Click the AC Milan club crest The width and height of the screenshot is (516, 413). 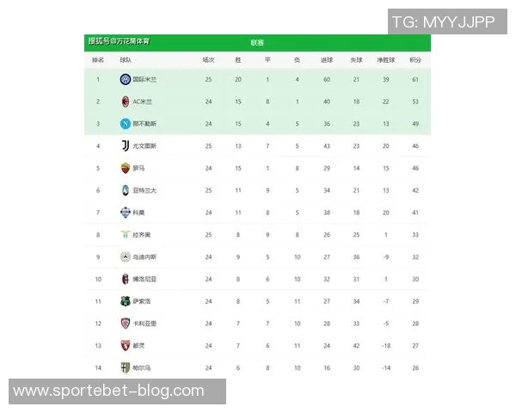click(125, 102)
